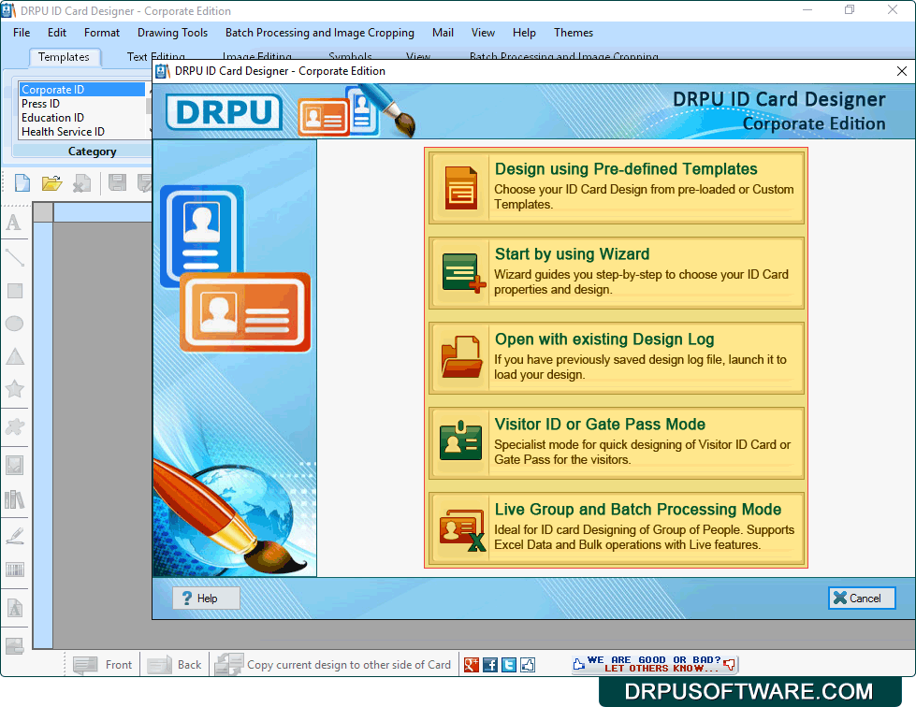Select the puzzle-piece Symbol tool

pos(15,426)
